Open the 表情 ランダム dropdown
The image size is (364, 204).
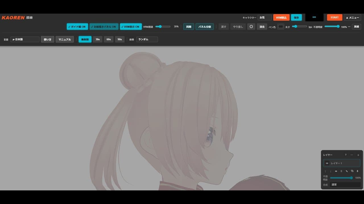point(147,39)
